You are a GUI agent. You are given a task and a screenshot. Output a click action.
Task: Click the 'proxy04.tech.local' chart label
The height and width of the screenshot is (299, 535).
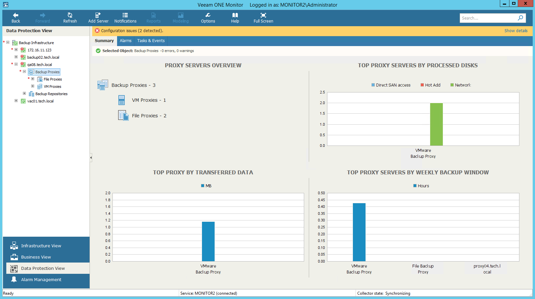(487, 269)
